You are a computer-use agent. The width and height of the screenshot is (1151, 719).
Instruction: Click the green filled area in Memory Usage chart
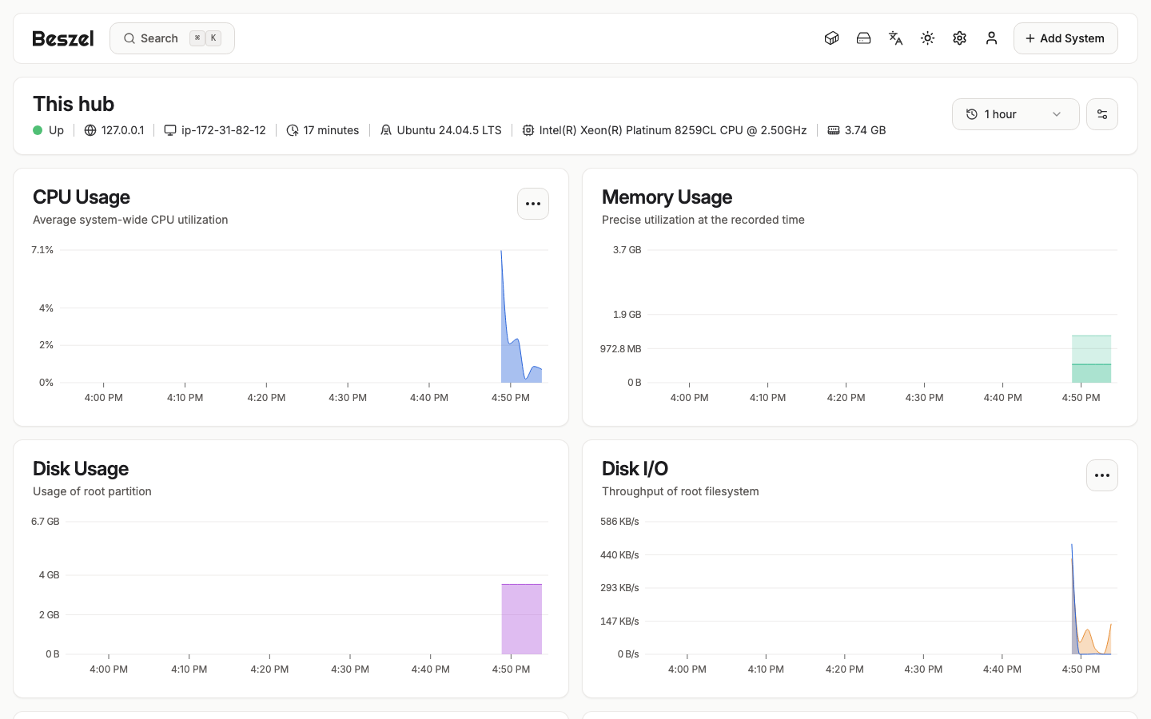click(x=1091, y=359)
